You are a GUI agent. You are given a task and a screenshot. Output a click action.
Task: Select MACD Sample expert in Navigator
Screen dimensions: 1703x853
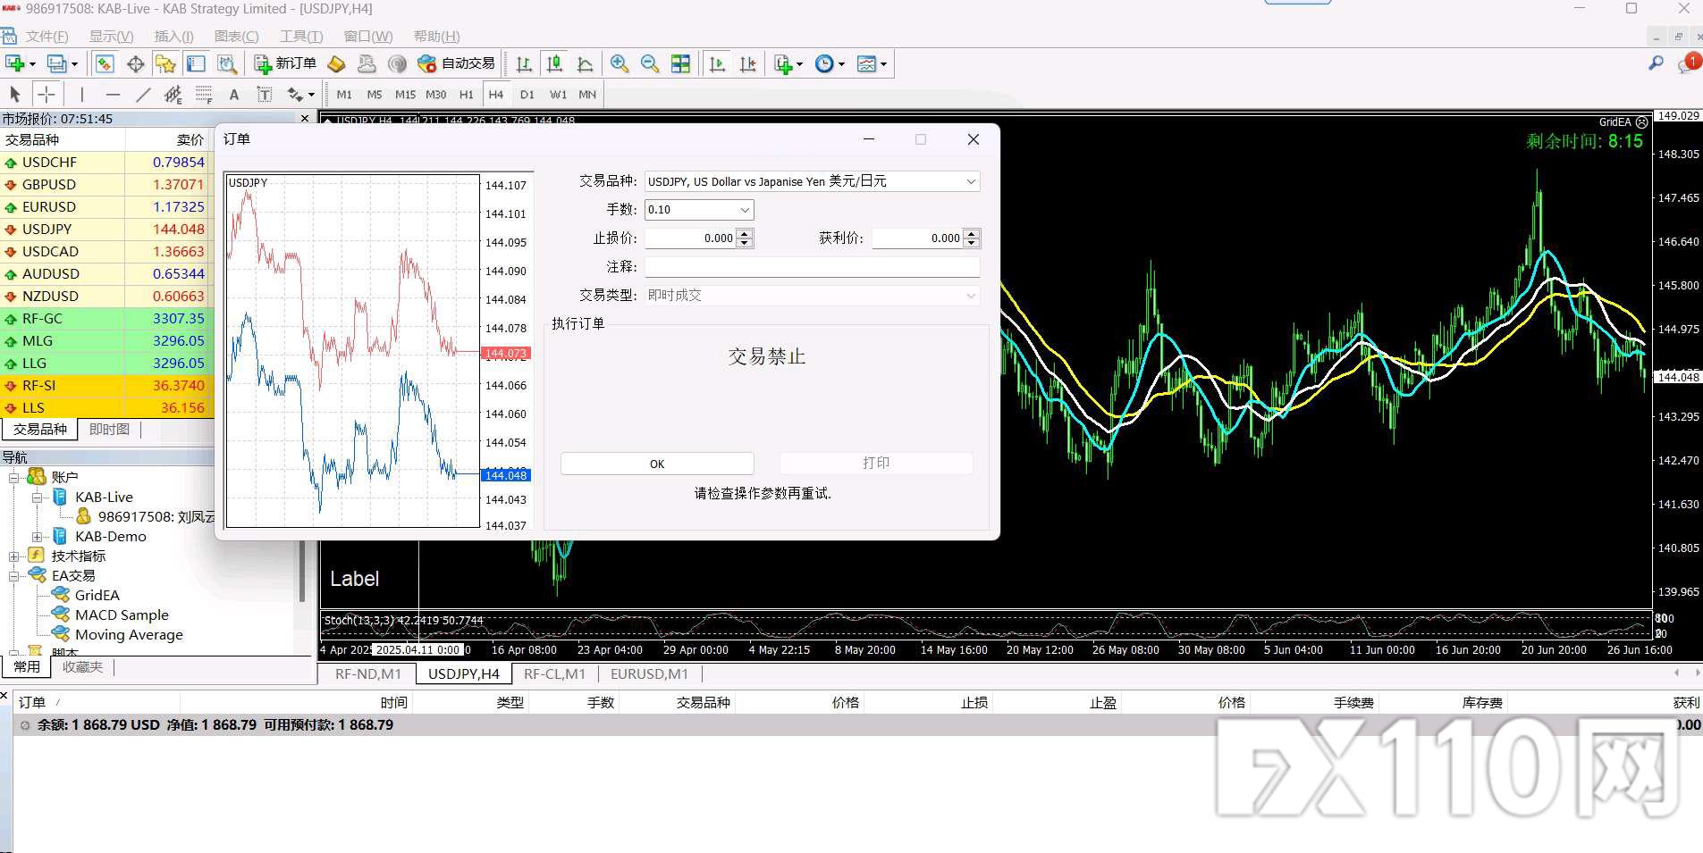122,615
